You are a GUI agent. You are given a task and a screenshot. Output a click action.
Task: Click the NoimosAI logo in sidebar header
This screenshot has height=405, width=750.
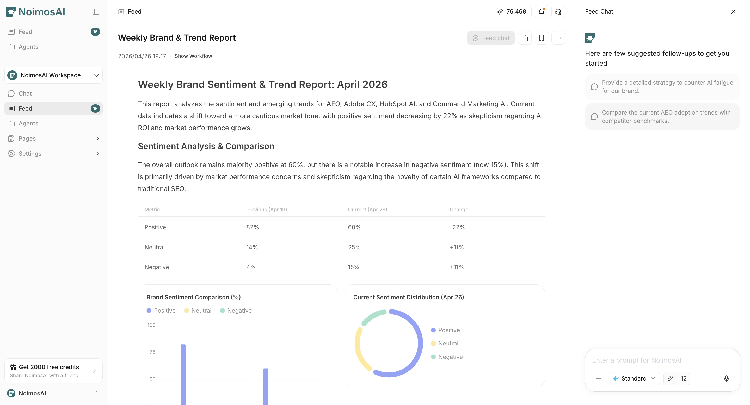35,12
